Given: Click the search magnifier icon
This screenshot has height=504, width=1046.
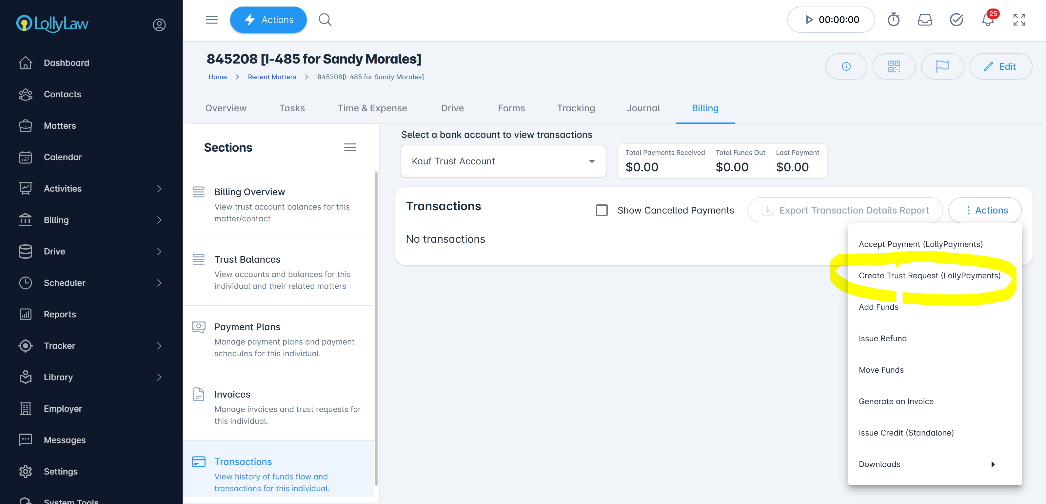Looking at the screenshot, I should point(325,19).
